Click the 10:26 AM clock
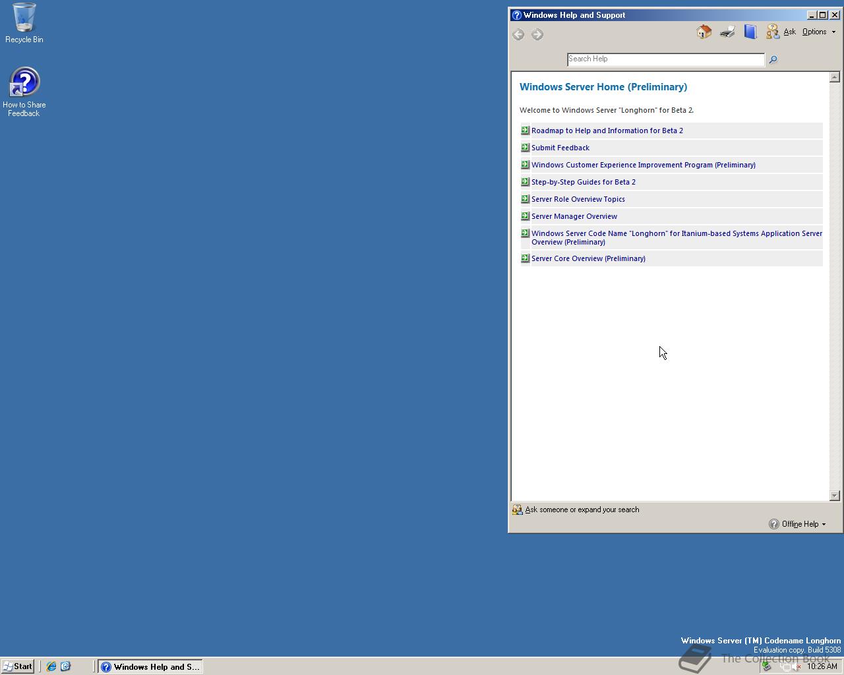The image size is (844, 675). [822, 666]
